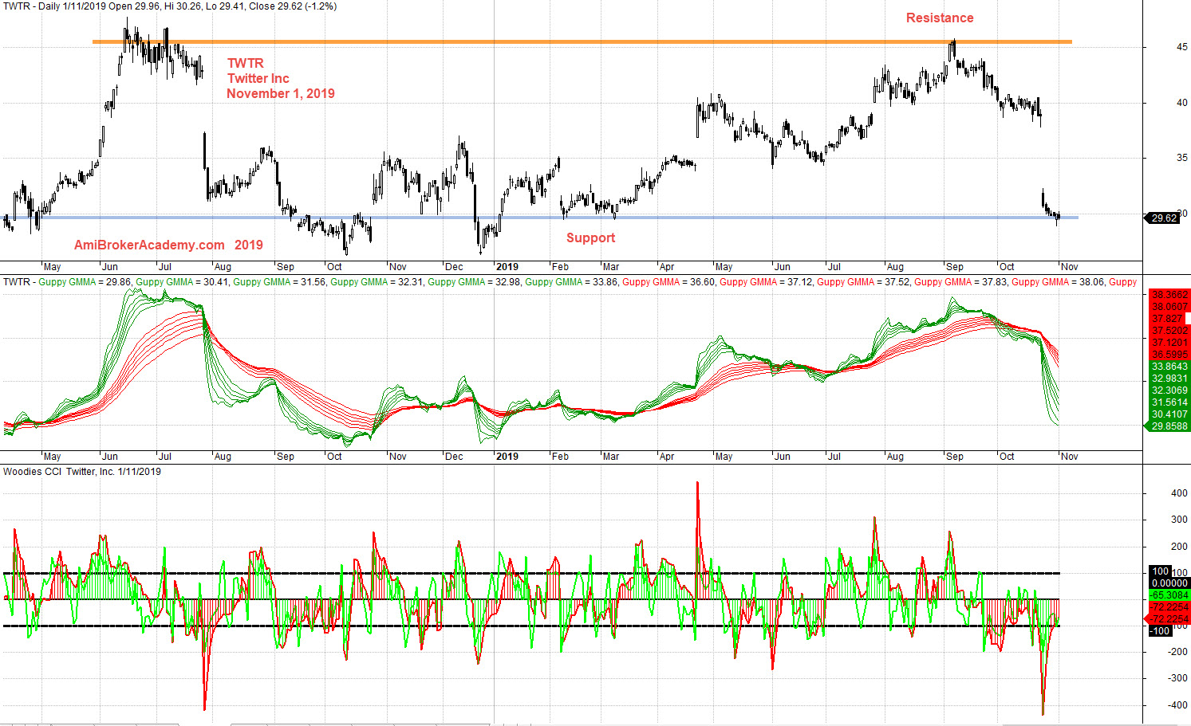Click the red "Support" label
1191x726 pixels.
pyautogui.click(x=590, y=237)
